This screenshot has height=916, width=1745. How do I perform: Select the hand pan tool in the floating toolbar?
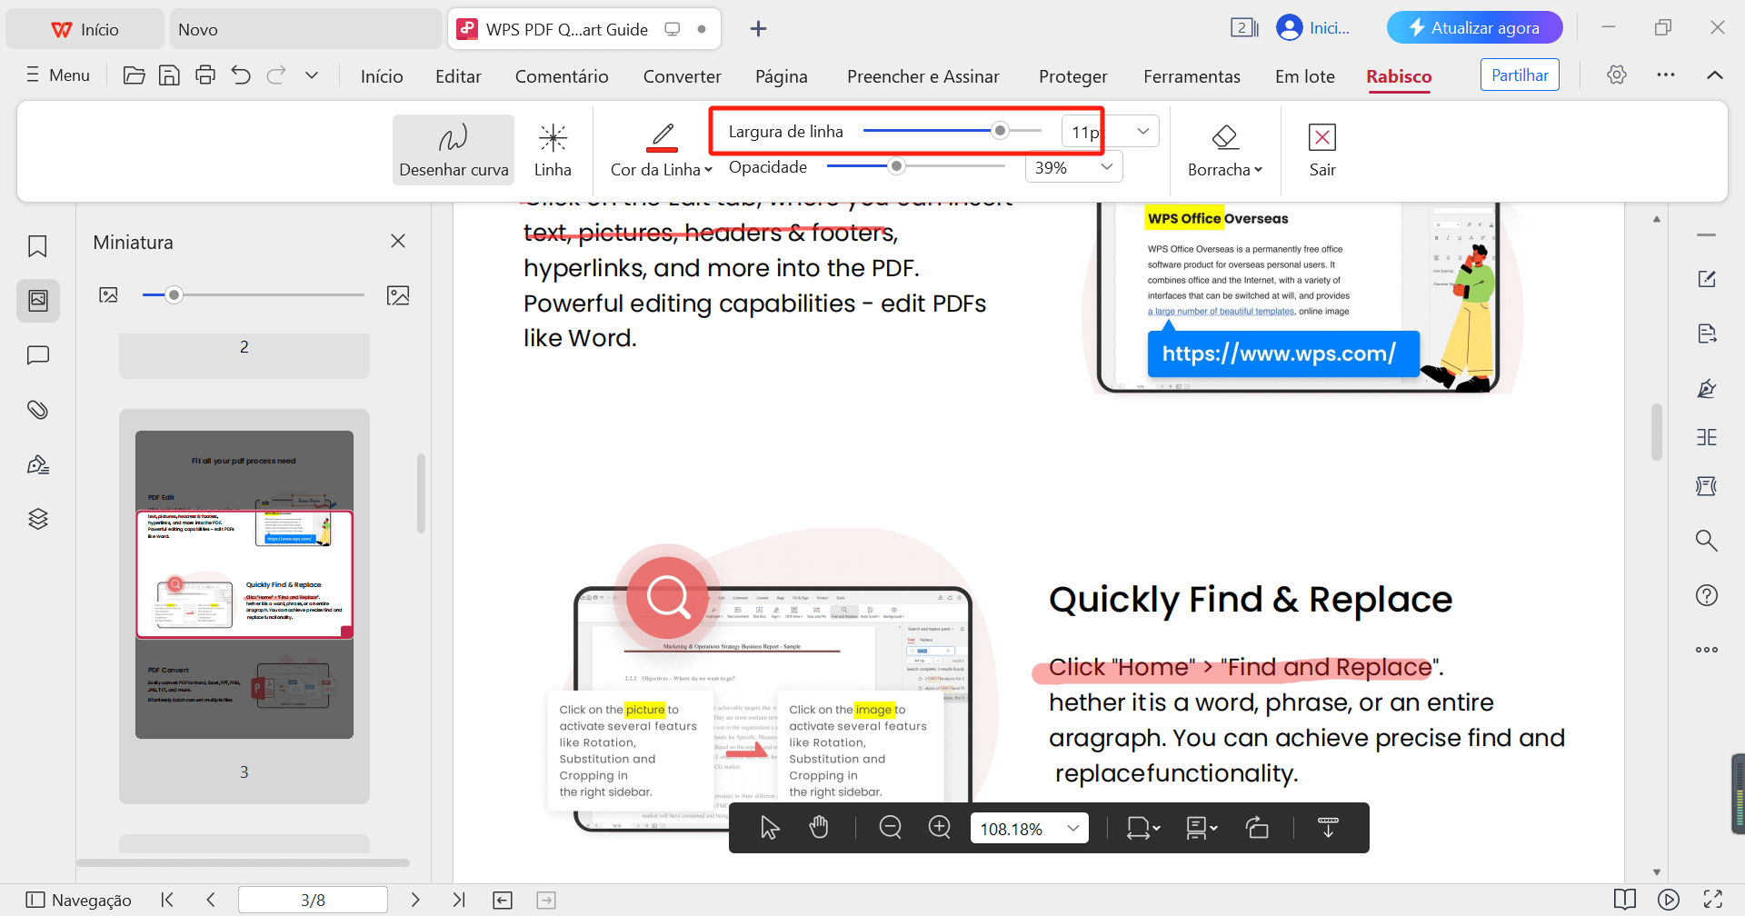[818, 827]
